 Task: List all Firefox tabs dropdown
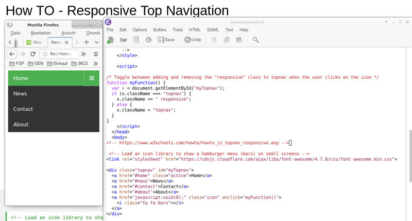coord(97,42)
